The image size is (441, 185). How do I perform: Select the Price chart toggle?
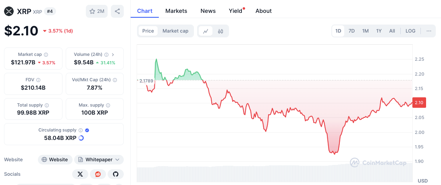[148, 31]
